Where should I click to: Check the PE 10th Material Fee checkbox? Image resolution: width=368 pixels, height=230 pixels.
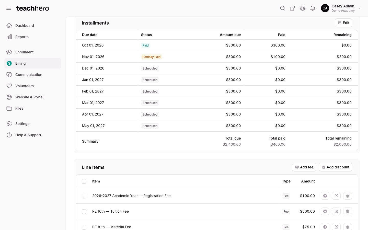click(84, 227)
